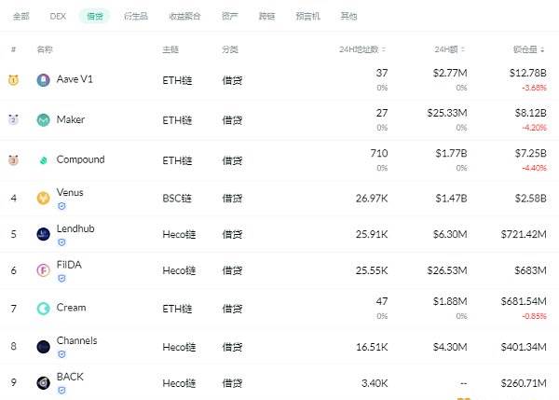
Task: Click the Lendhub row locked value $721.42M
Action: point(524,234)
